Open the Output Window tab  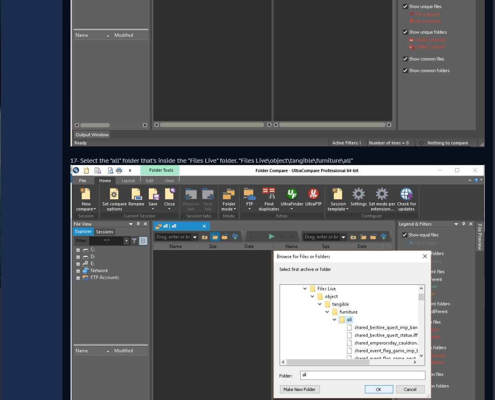click(x=92, y=135)
